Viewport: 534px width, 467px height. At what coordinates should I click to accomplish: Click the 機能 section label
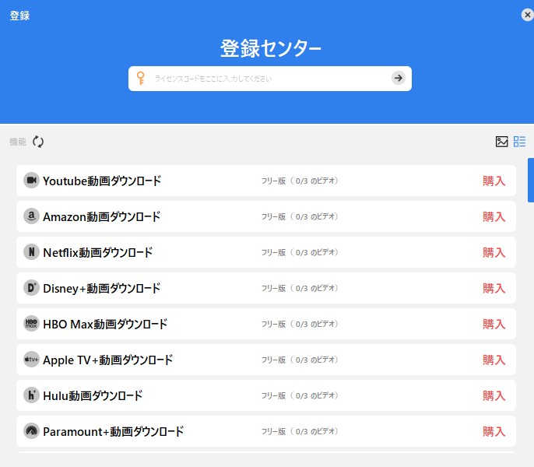coord(18,142)
